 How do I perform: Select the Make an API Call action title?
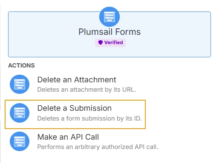click(68, 137)
